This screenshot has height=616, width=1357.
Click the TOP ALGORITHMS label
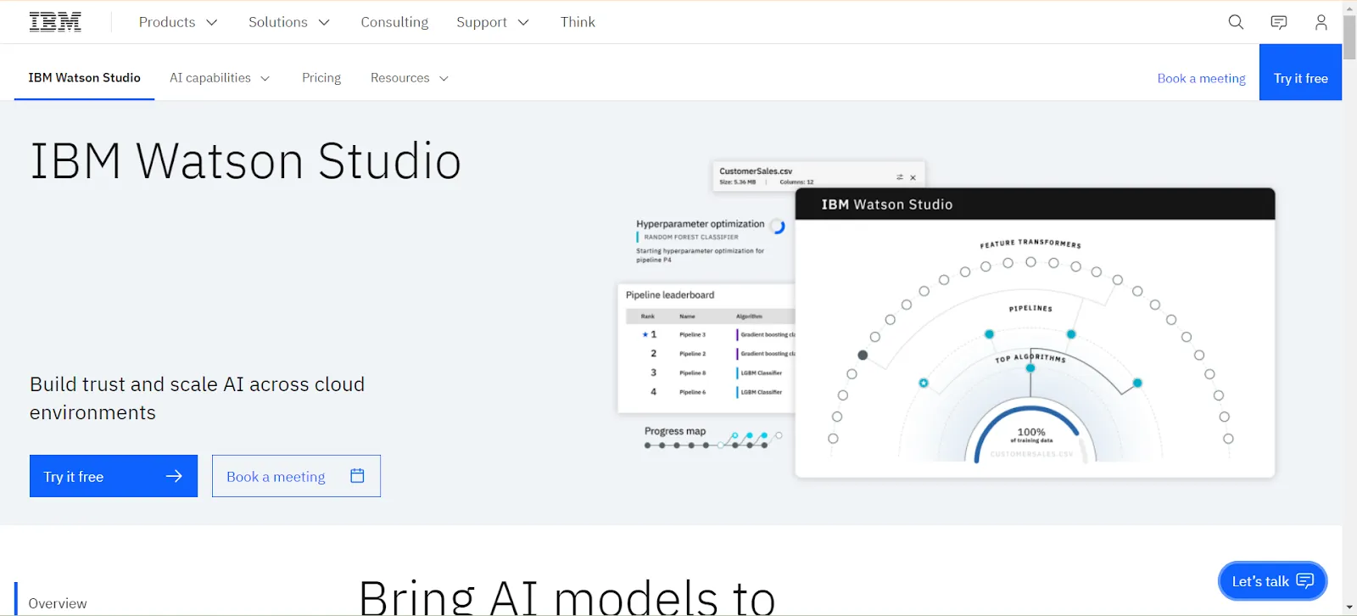pos(1030,358)
